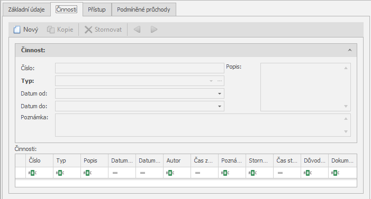Image resolution: width=371 pixels, height=199 pixels.
Task: Click Typ ellipsis lookup button
Action: click(220, 81)
